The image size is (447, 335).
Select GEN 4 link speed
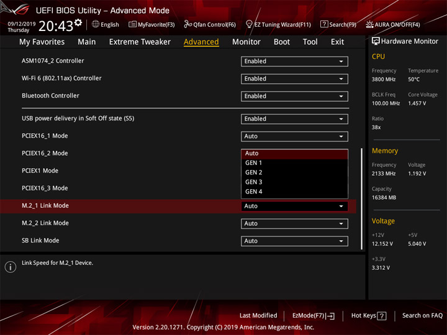[x=294, y=192]
